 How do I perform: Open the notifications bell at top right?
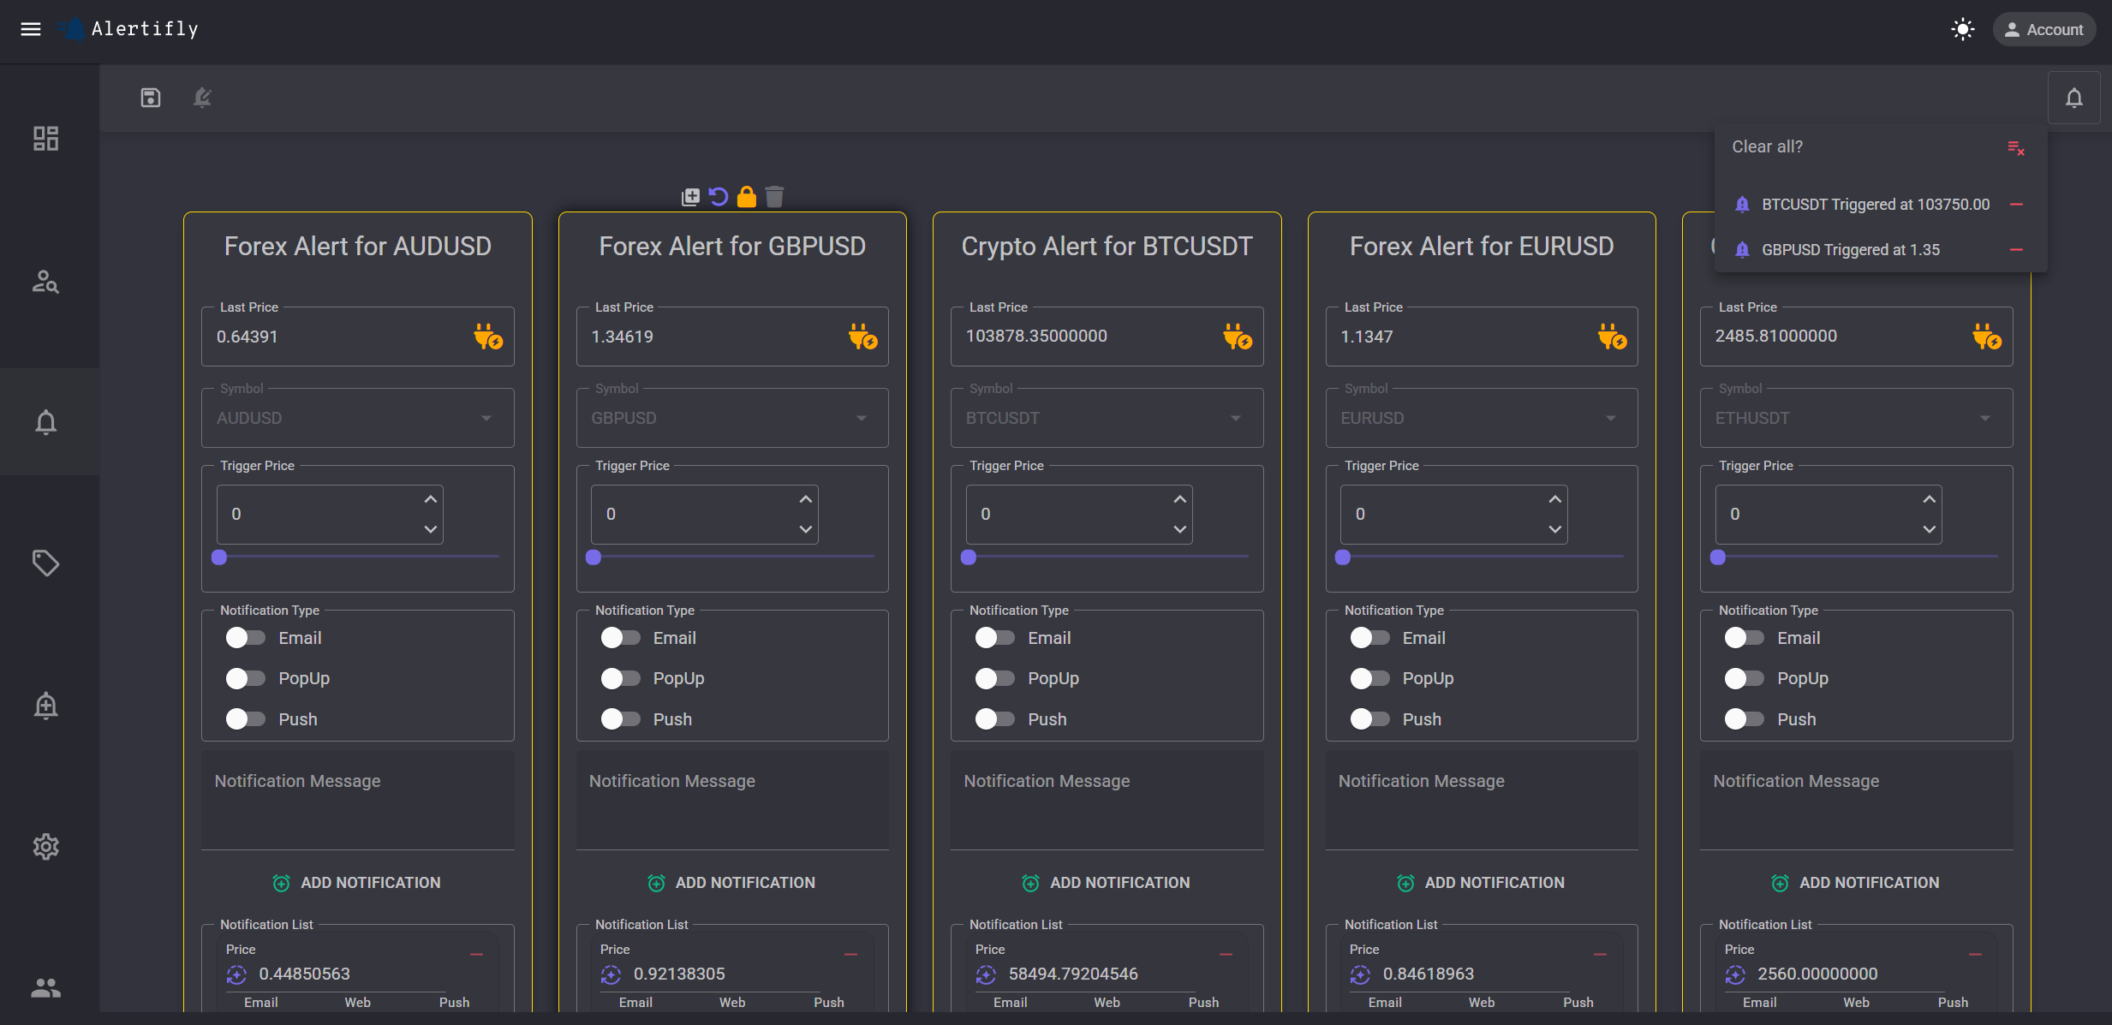2073,98
